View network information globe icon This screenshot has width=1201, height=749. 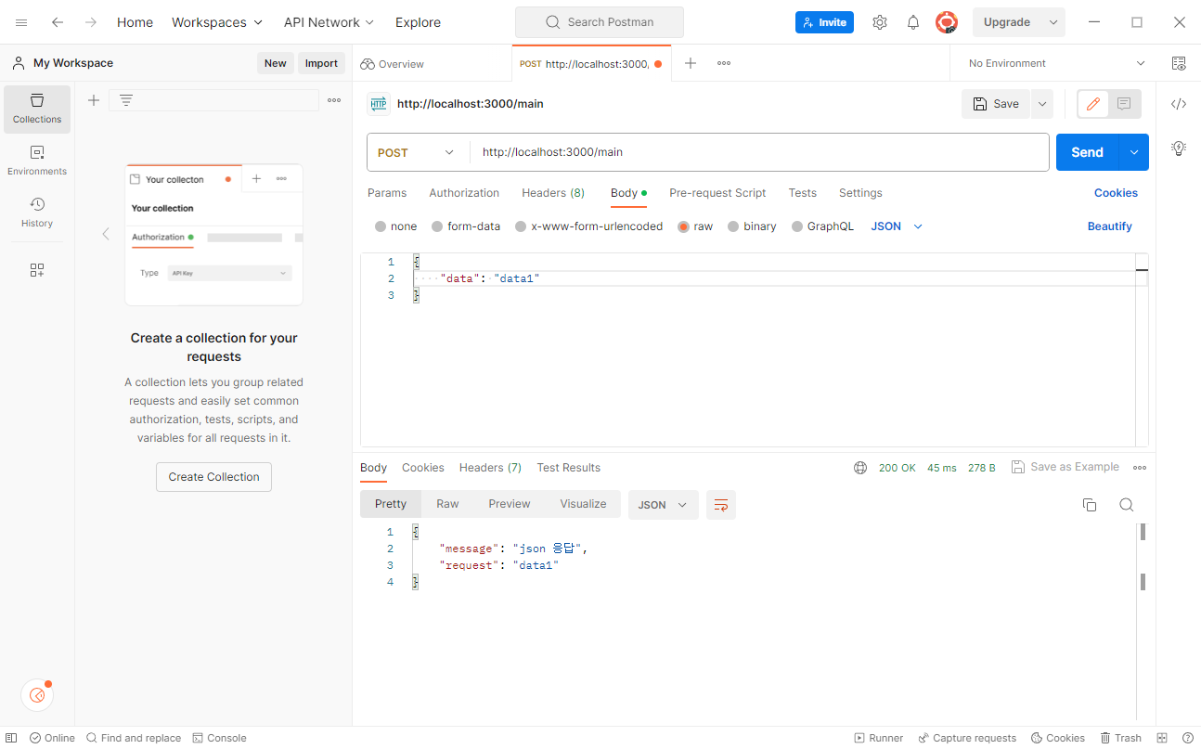coord(860,468)
